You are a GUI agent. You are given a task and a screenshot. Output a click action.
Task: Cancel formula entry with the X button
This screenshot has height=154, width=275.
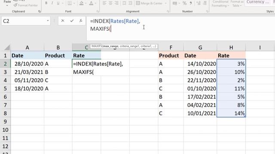click(x=63, y=21)
